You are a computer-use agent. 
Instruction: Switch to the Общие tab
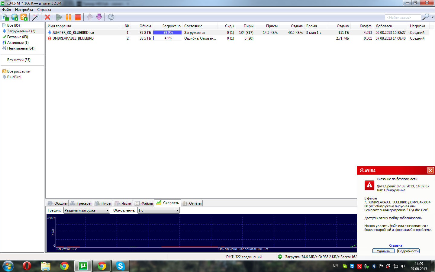click(x=57, y=203)
